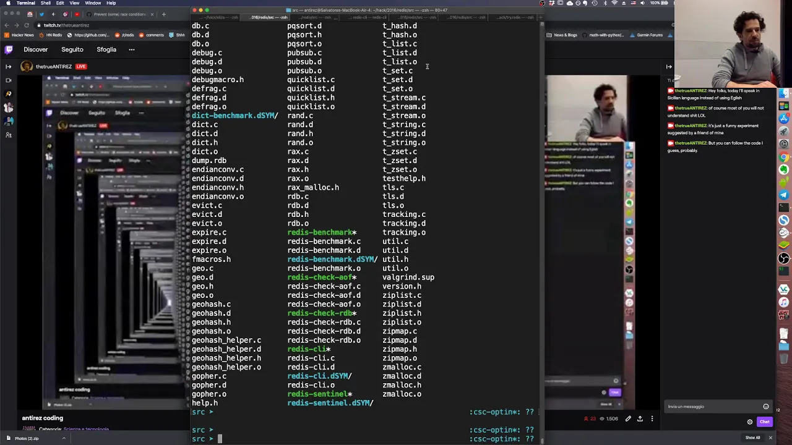This screenshot has width=792, height=445.
Task: Click Show All downloads button
Action: (x=752, y=438)
